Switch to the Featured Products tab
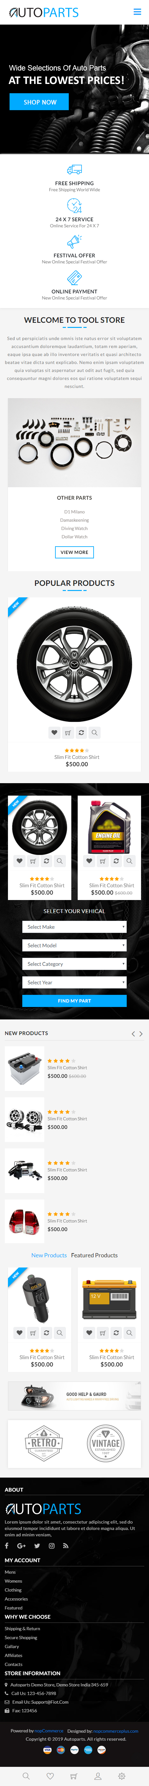 point(95,1255)
